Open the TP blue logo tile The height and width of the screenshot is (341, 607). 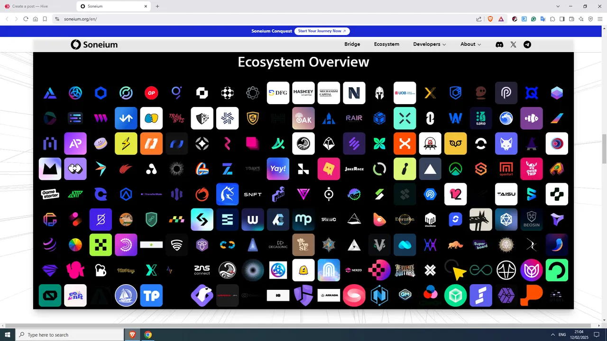point(151,296)
